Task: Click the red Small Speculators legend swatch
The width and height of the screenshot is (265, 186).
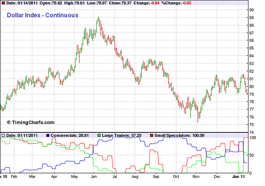Action: pos(151,135)
